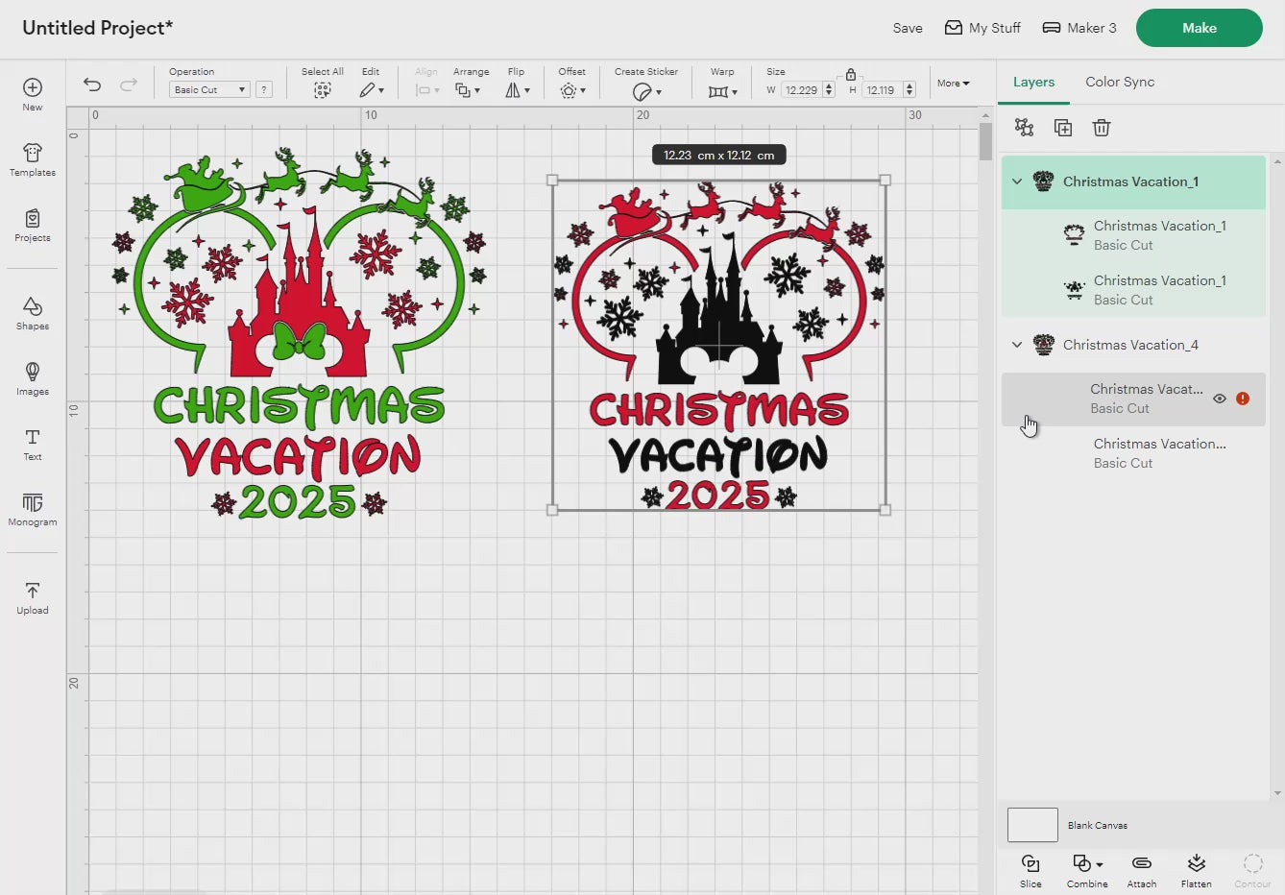Hide the hovered Christmas Vacat... layer
Viewport: 1285px width, 895px height.
pyautogui.click(x=1220, y=399)
